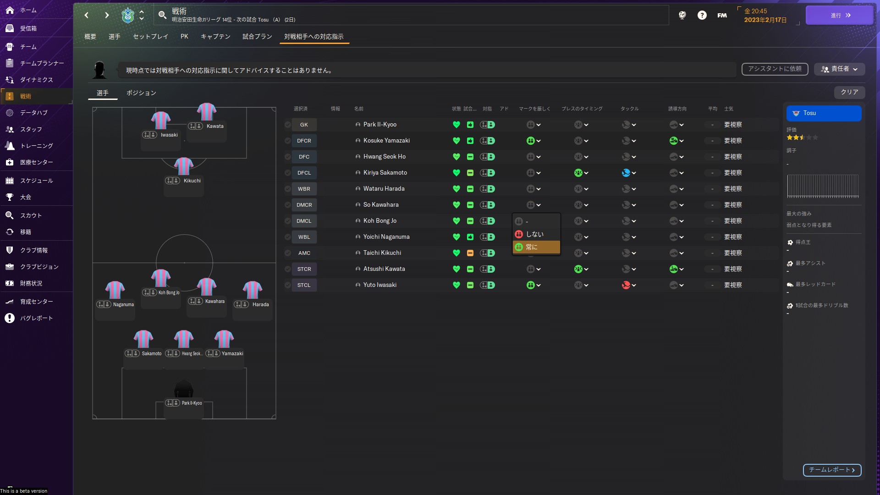This screenshot has height=495, width=880.
Task: Click Kikuchi's shirt icon on the pitch
Action: 184,166
